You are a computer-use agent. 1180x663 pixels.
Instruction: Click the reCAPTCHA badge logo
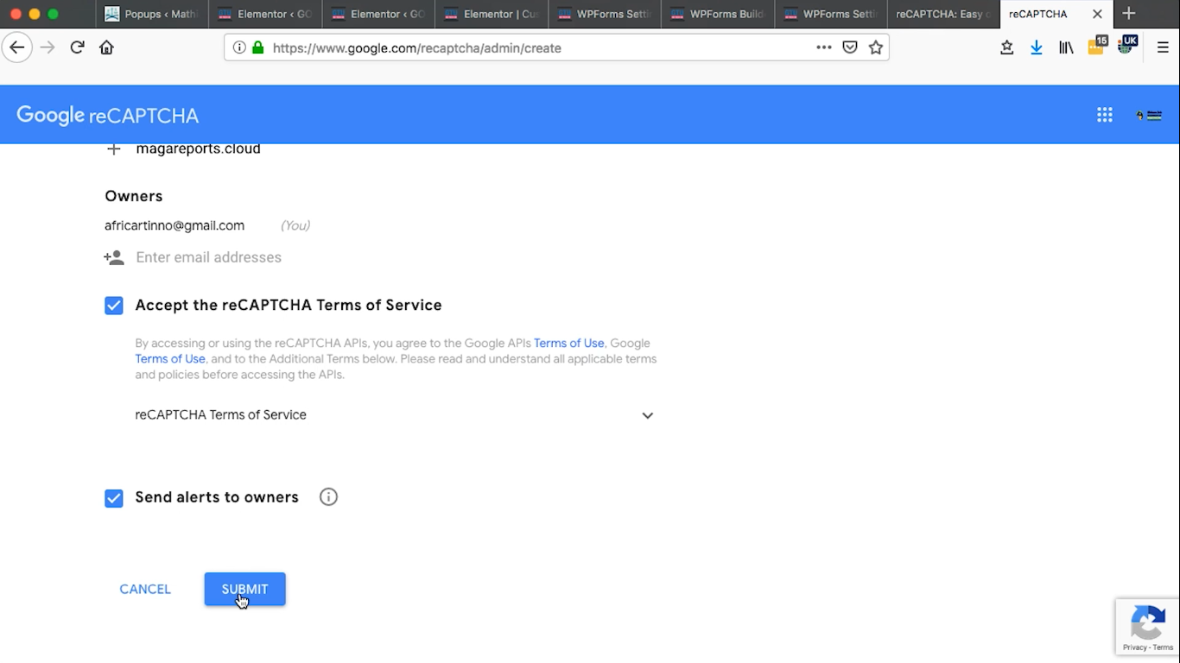coord(1147,622)
